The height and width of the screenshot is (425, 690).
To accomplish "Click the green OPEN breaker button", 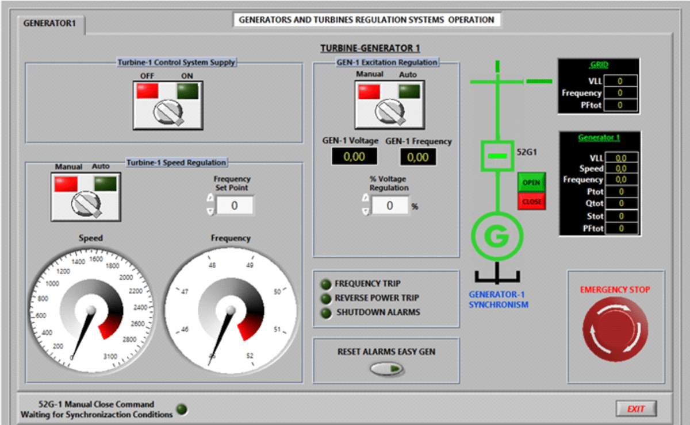I will coord(531,183).
